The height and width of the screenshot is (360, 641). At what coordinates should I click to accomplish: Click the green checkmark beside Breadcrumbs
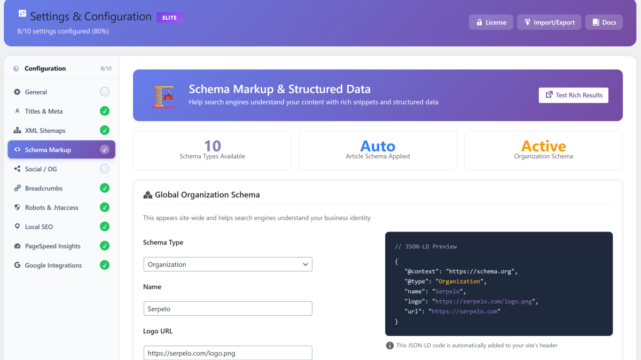click(105, 188)
